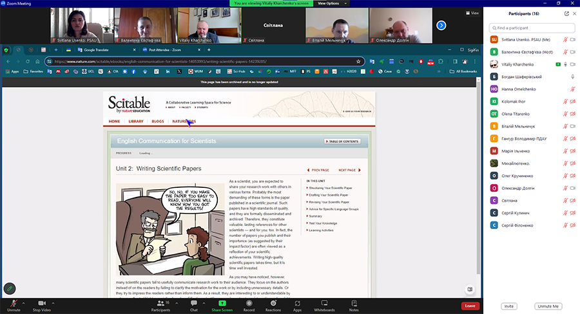Click the Find a participant search field
Image resolution: width=580 pixels, height=314 pixels.
pos(532,28)
